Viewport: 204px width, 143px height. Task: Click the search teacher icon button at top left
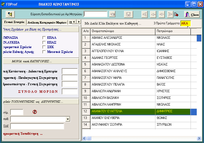tap(10, 14)
